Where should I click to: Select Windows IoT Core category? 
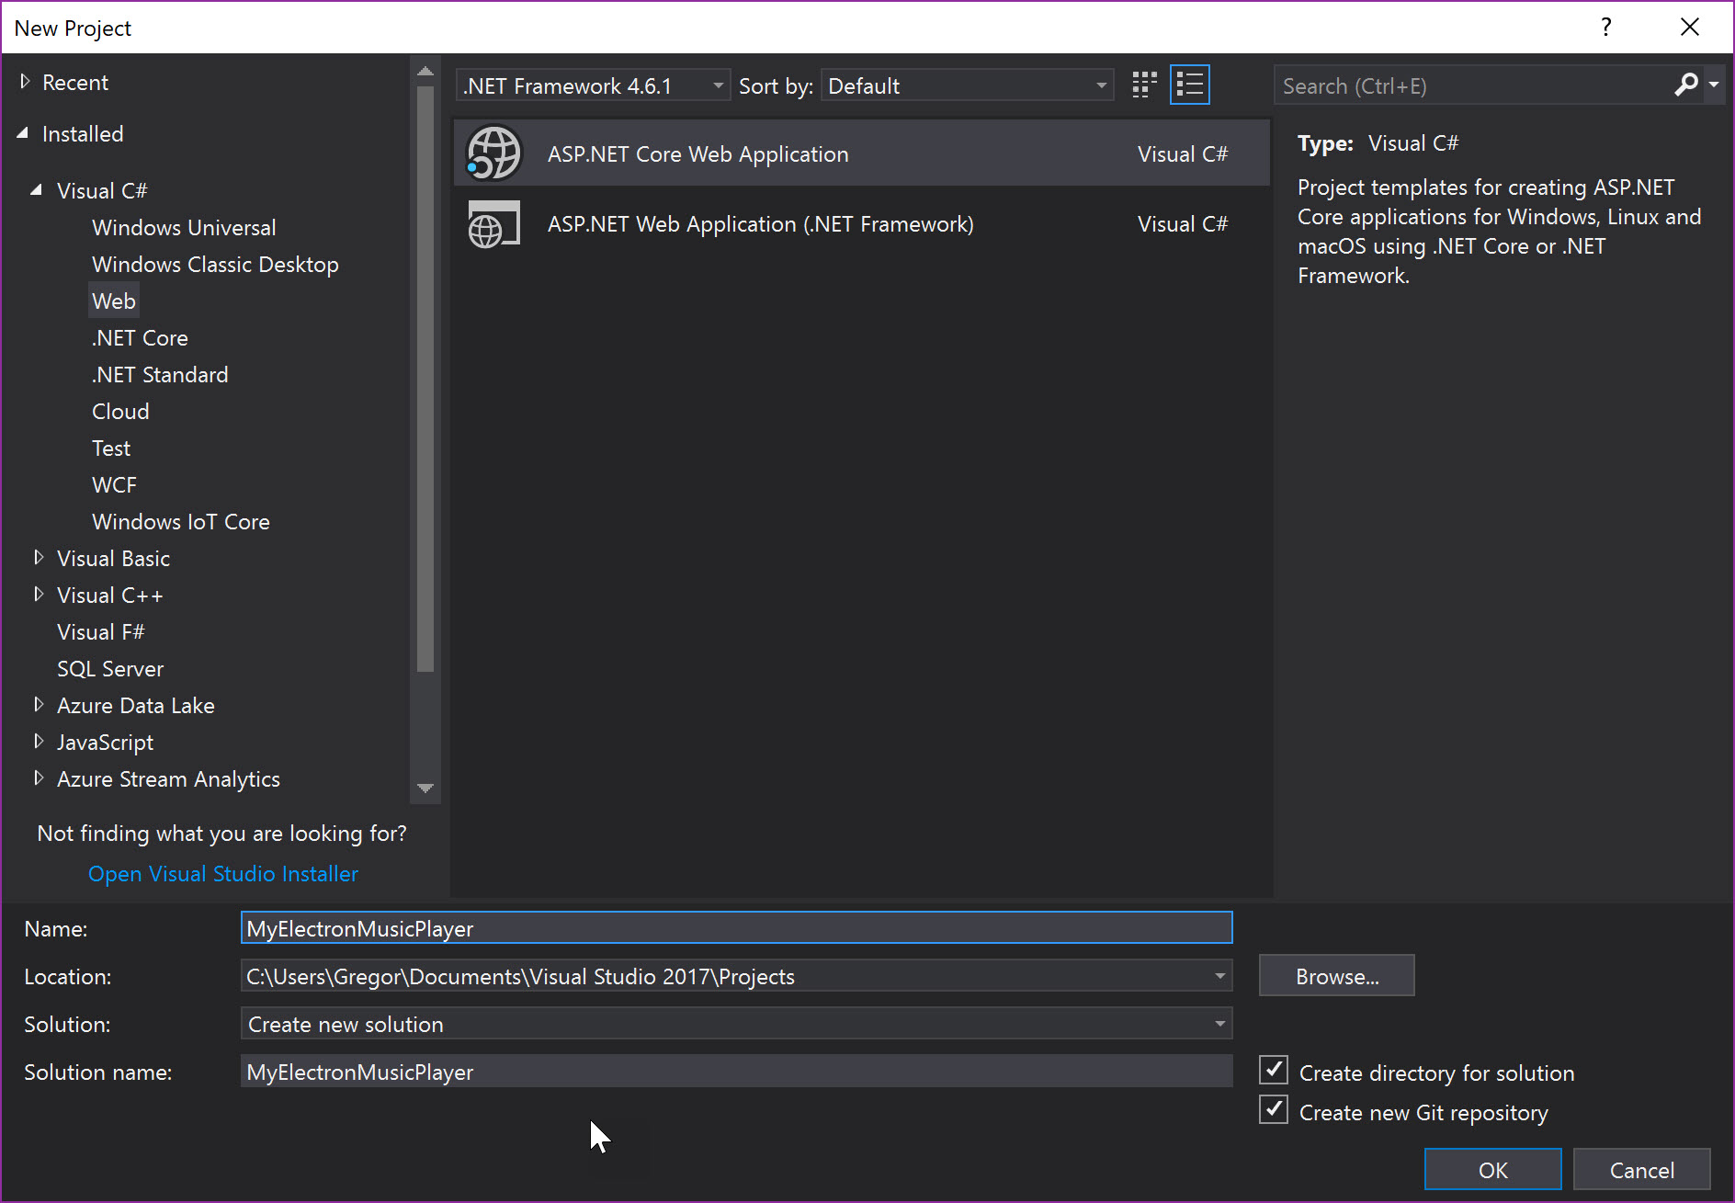[181, 522]
